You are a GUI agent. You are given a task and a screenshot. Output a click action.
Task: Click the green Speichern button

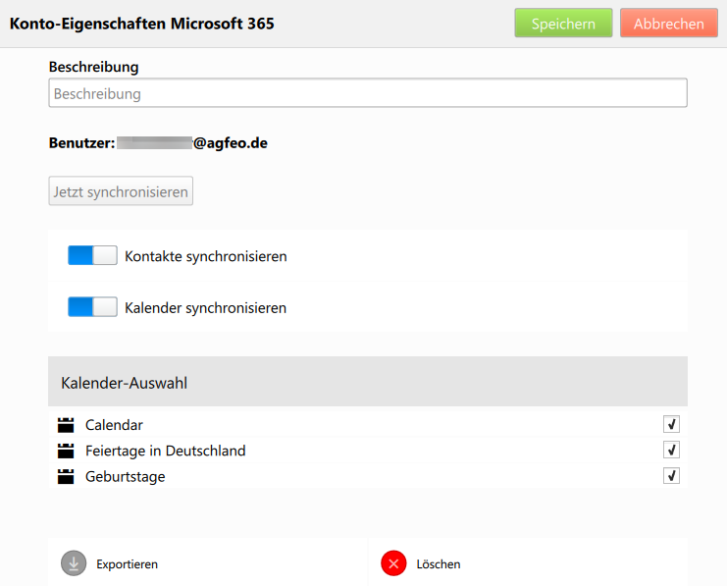(x=563, y=23)
